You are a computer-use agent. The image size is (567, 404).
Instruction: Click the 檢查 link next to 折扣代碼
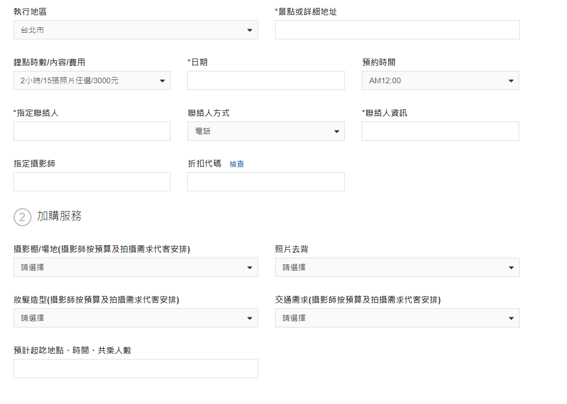coord(237,164)
